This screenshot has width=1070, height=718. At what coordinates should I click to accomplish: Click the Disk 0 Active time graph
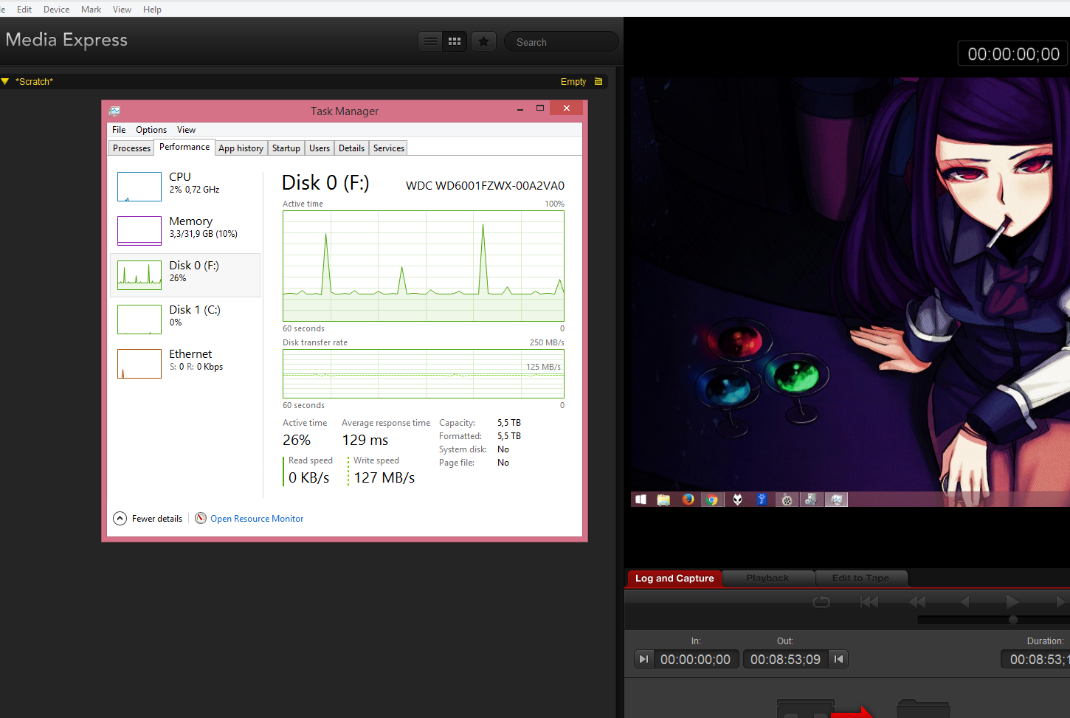[424, 266]
